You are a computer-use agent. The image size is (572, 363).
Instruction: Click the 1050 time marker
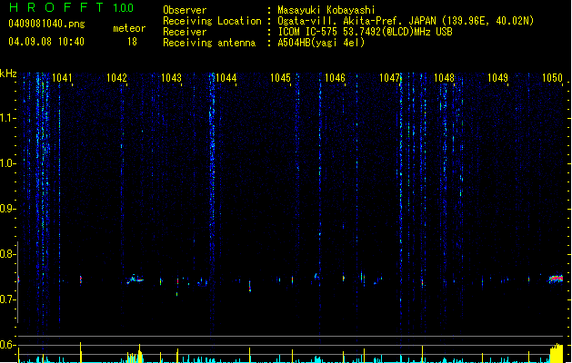coord(552,78)
